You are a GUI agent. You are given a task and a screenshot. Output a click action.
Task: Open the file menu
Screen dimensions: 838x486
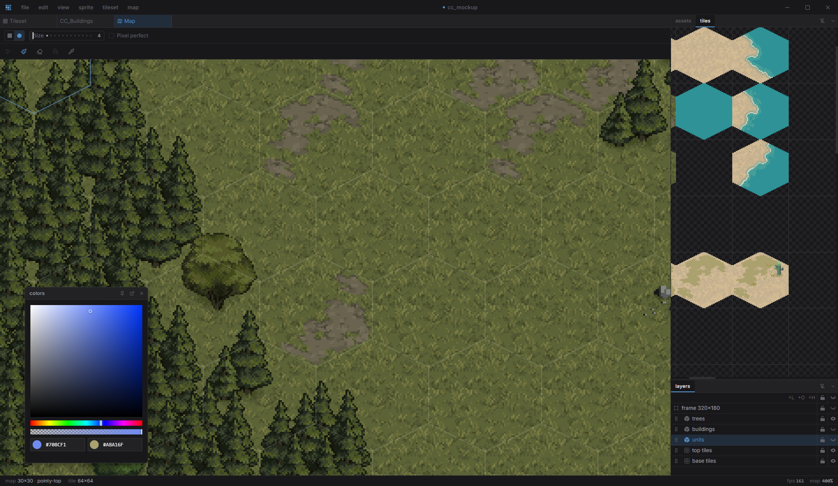click(25, 7)
